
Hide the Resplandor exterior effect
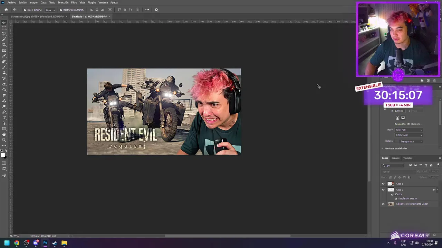(396, 199)
